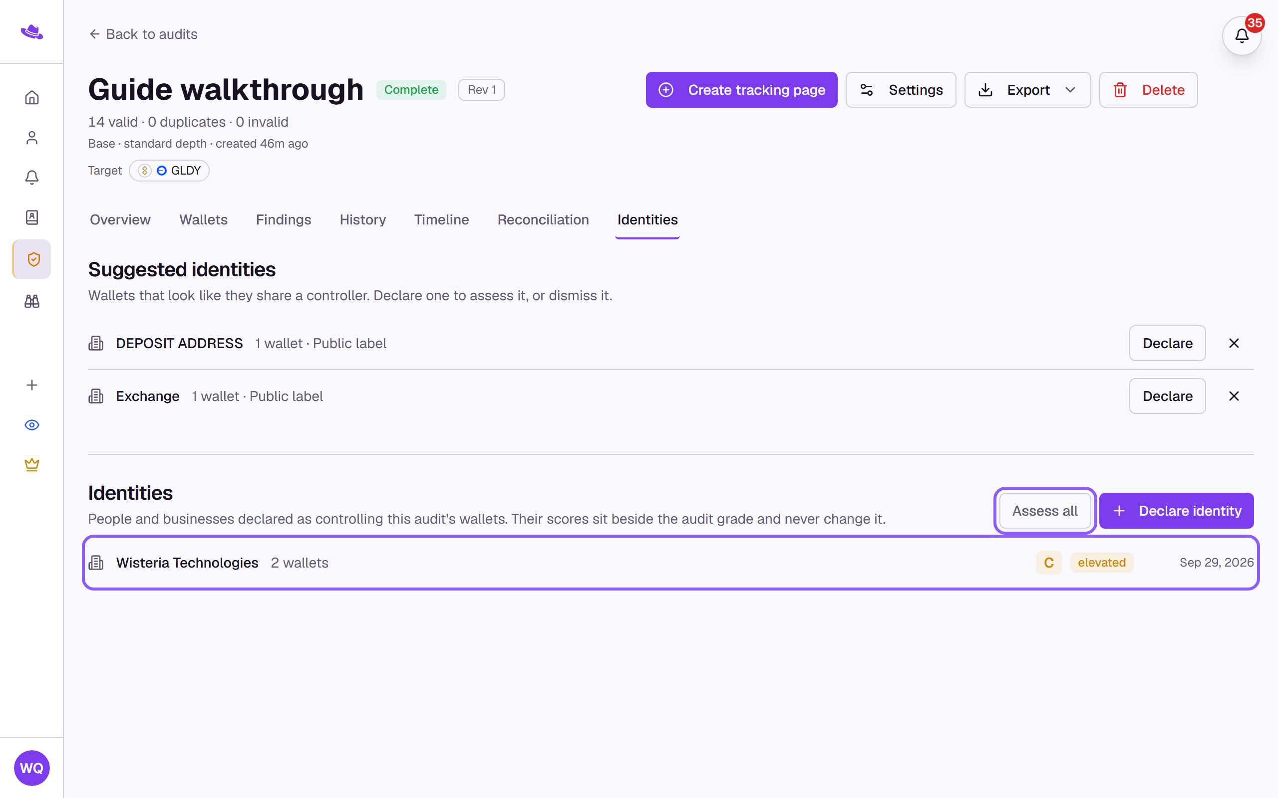Click the plus icon in sidebar
Viewport: 1278px width, 798px height.
click(31, 385)
